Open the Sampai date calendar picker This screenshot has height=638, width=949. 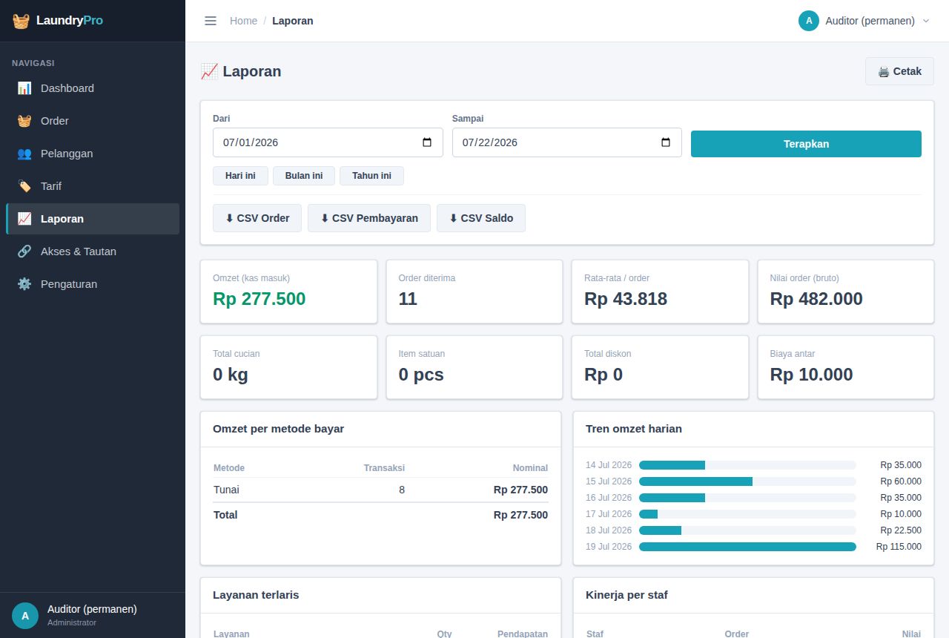[x=666, y=142]
